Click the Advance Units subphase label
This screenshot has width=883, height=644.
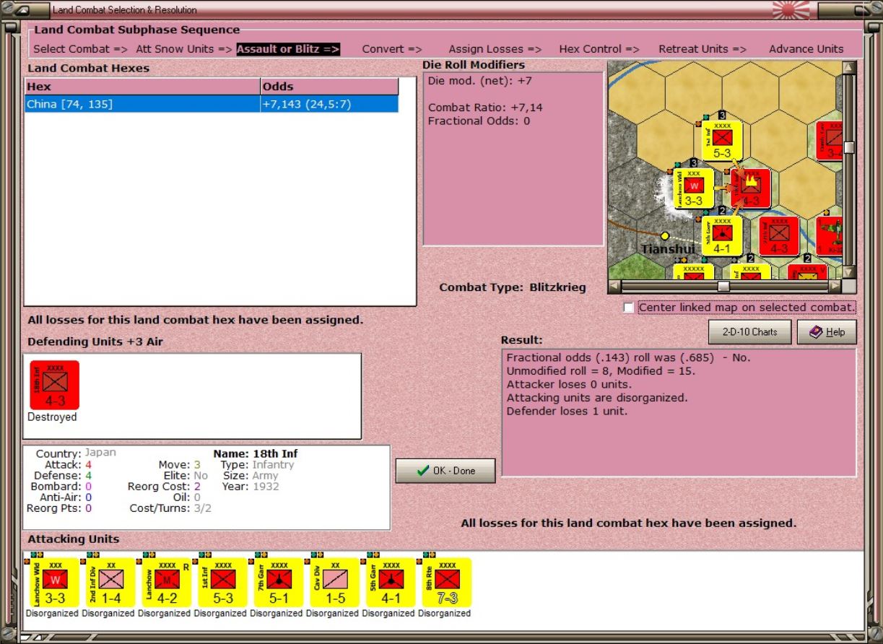(x=806, y=49)
